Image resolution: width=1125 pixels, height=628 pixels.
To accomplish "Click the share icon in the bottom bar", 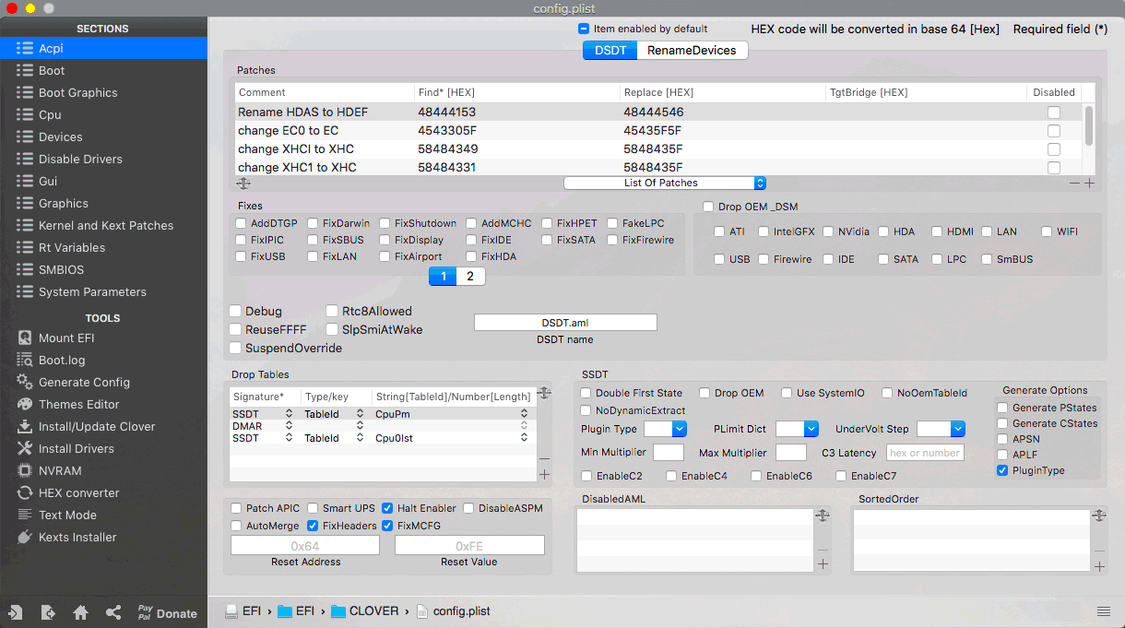I will (115, 611).
